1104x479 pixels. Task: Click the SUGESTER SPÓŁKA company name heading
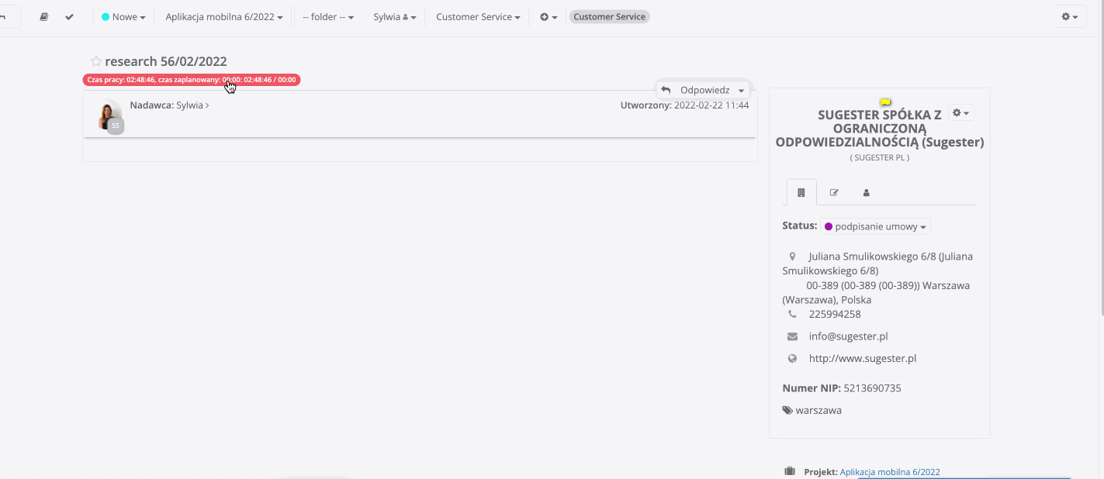tap(880, 128)
